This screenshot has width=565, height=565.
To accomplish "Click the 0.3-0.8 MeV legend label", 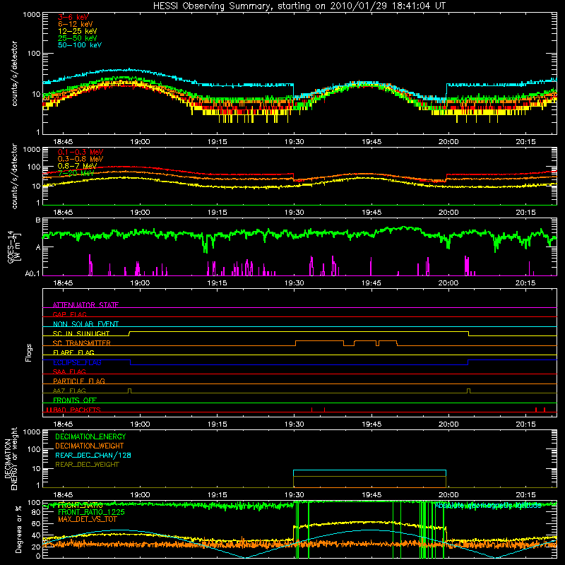I will 81,159.
